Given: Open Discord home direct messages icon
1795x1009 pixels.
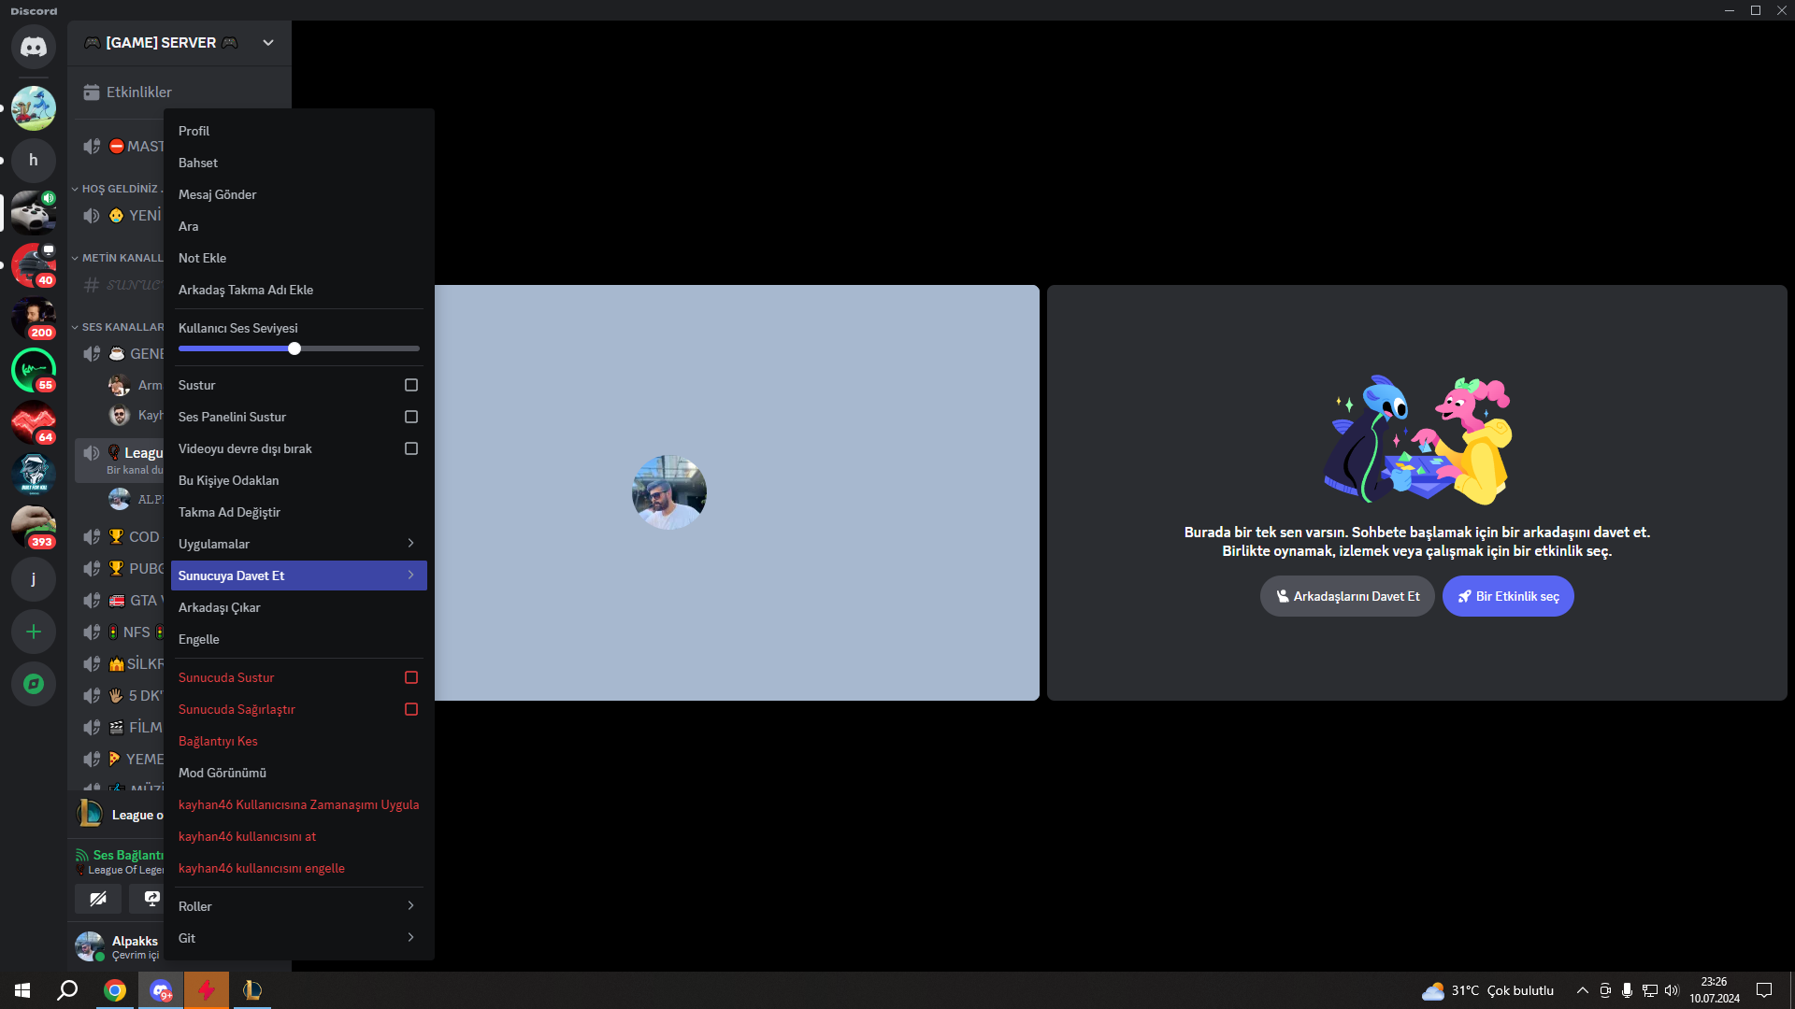Looking at the screenshot, I should pyautogui.click(x=34, y=47).
